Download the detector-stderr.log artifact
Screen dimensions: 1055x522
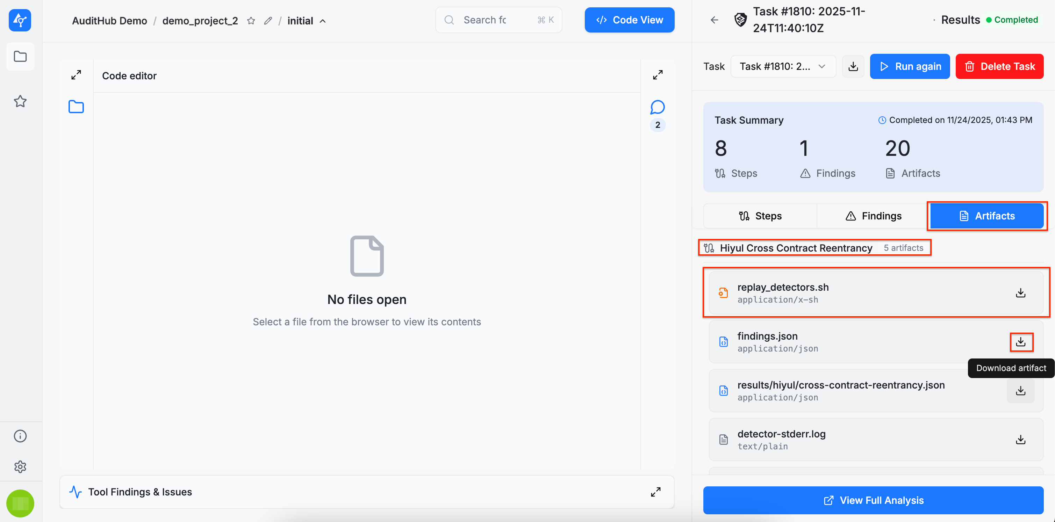coord(1021,440)
